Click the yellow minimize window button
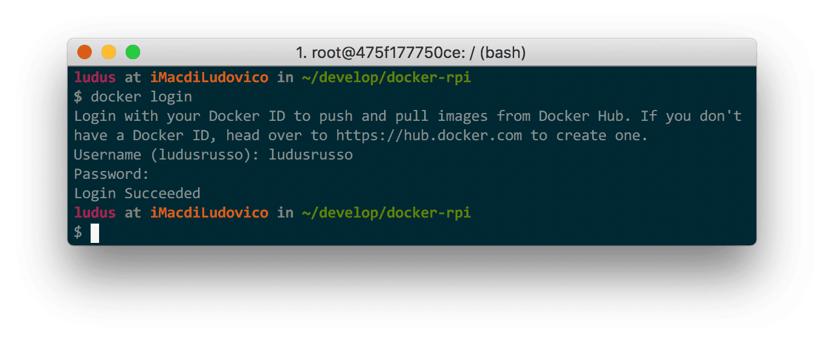The height and width of the screenshot is (342, 824). pyautogui.click(x=109, y=53)
